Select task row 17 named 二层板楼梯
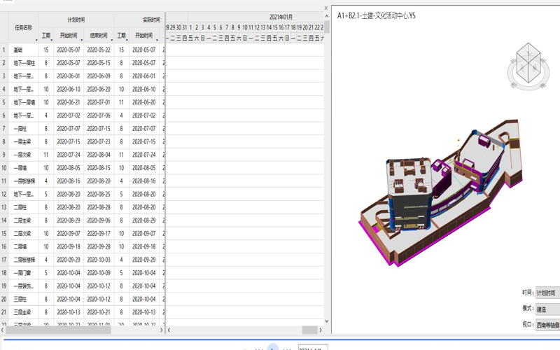The height and width of the screenshot is (350, 560). (24, 260)
